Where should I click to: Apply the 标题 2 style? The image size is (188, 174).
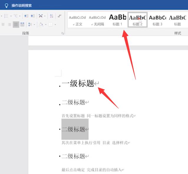tap(138, 20)
